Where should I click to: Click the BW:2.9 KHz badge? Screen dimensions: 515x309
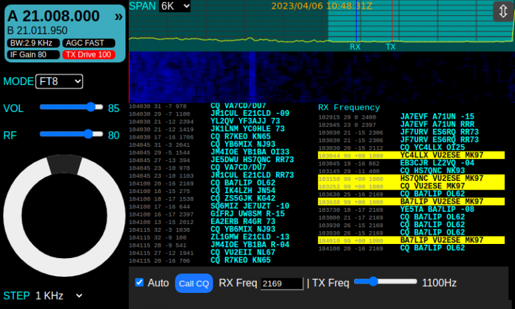coord(31,43)
